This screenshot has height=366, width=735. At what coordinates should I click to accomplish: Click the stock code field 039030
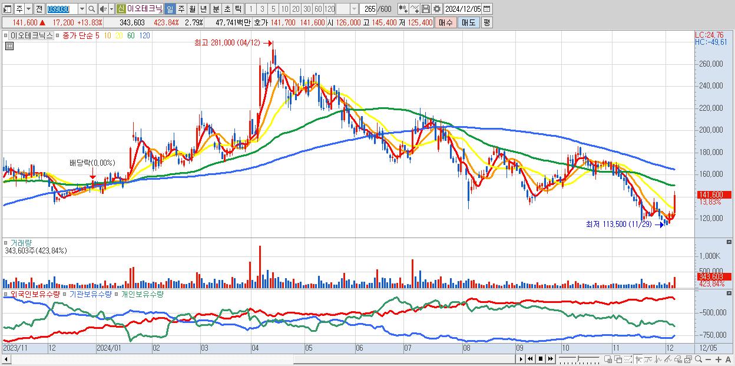(62, 9)
